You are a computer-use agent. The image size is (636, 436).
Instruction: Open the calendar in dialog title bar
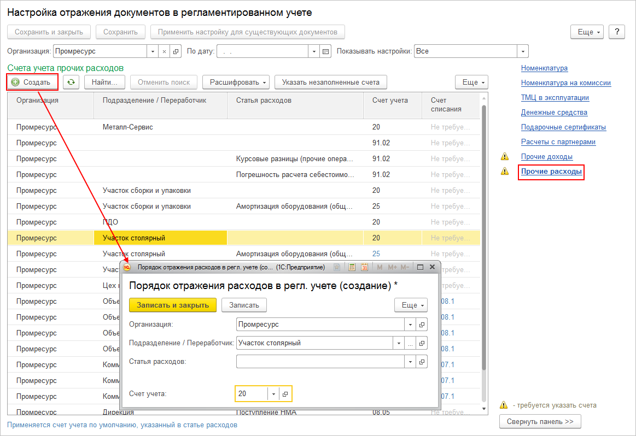pyautogui.click(x=364, y=267)
